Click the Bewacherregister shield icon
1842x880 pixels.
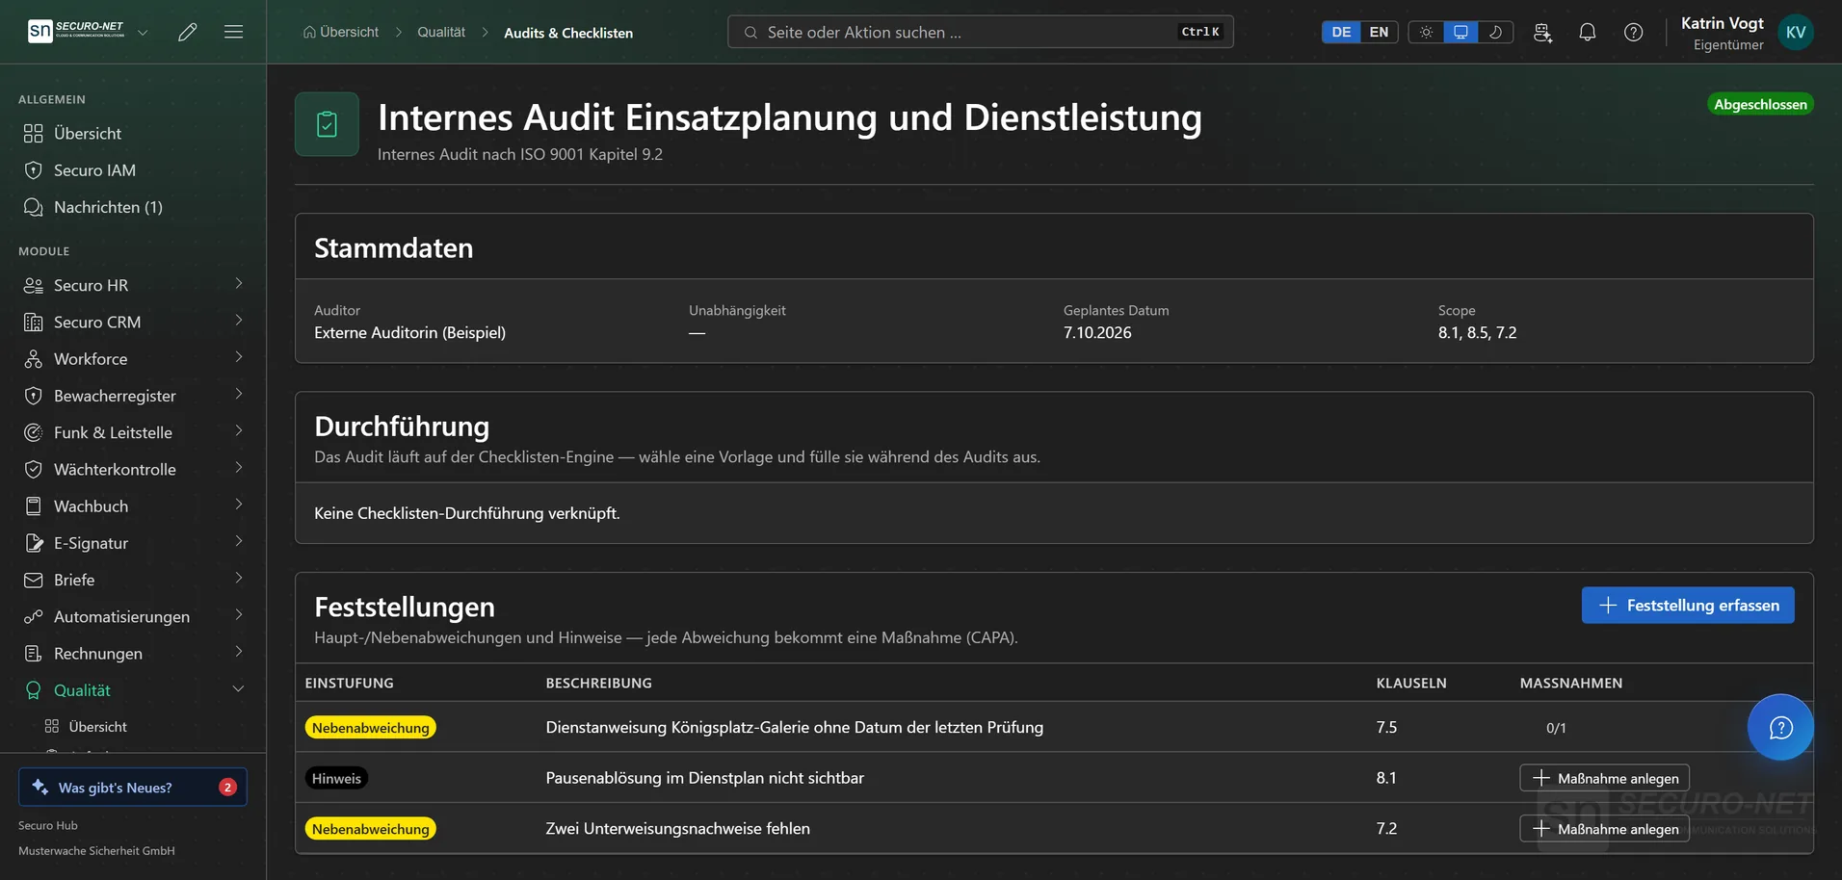pos(34,396)
